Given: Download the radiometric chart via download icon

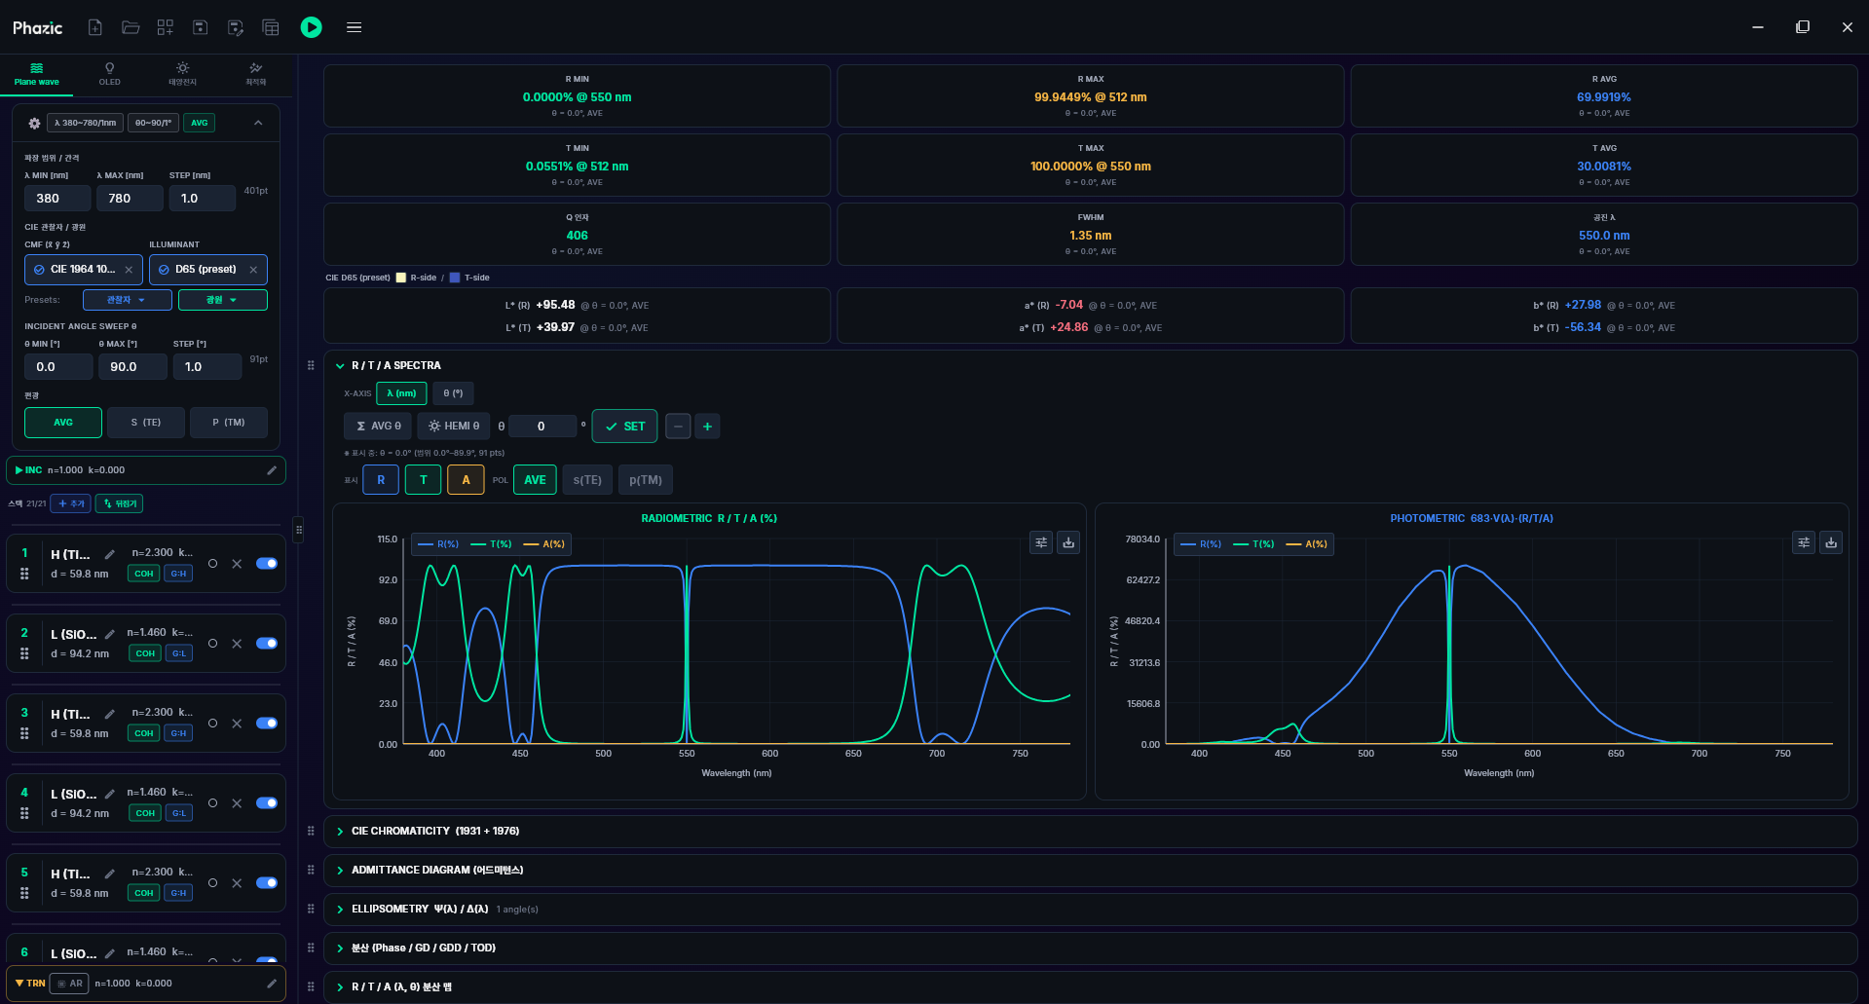Looking at the screenshot, I should point(1068,542).
